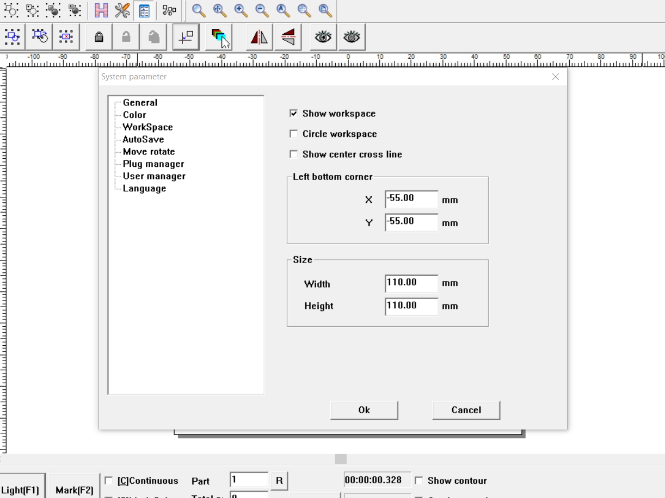
Task: Click the black lock icon
Action: tap(98, 37)
